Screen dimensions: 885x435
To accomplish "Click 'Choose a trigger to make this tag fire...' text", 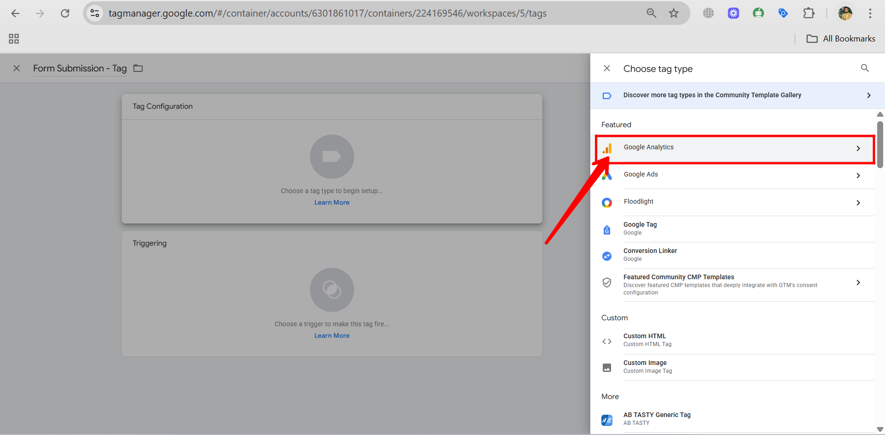I will pyautogui.click(x=332, y=324).
